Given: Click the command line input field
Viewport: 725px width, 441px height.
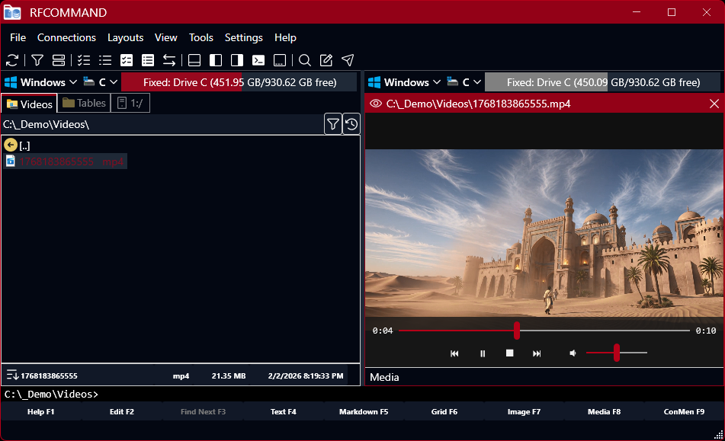Looking at the screenshot, I should 363,394.
